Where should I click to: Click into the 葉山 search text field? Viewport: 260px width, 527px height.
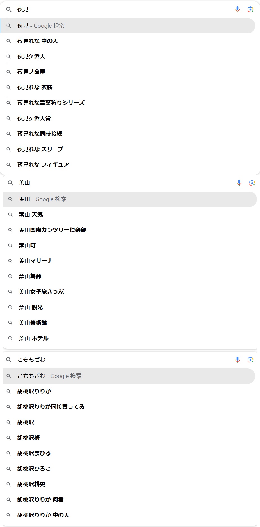tap(126, 183)
